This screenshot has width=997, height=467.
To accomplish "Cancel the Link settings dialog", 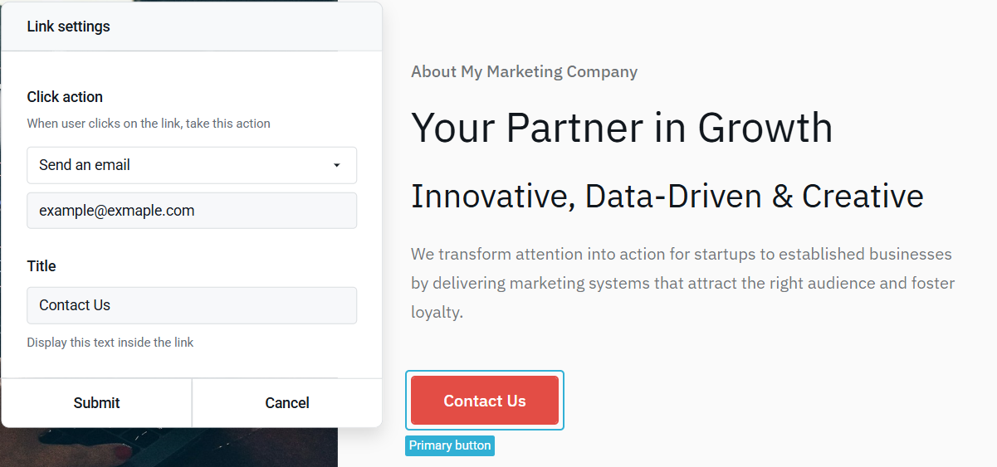I will (x=287, y=403).
